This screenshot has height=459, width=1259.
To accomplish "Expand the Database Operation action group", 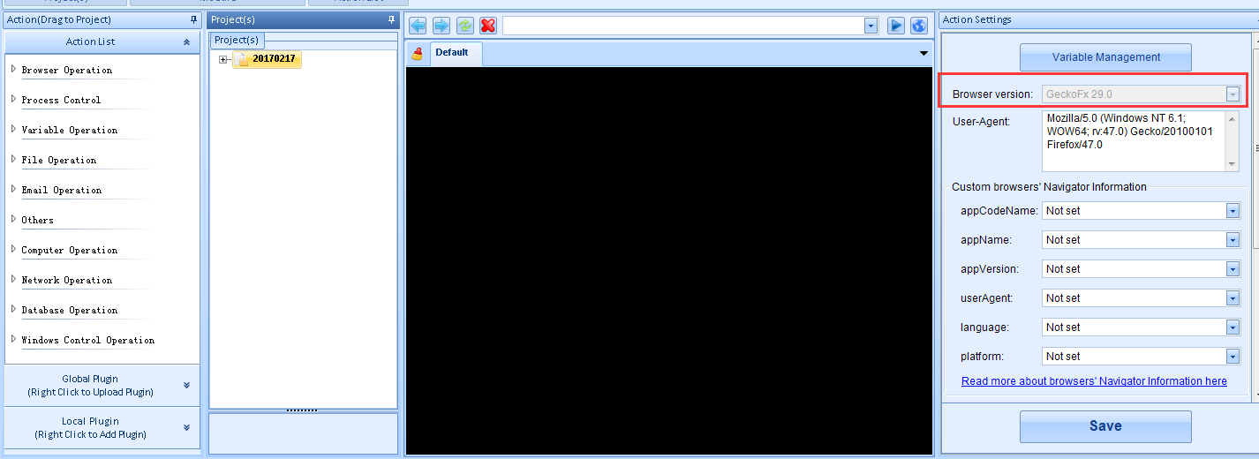I will point(13,309).
